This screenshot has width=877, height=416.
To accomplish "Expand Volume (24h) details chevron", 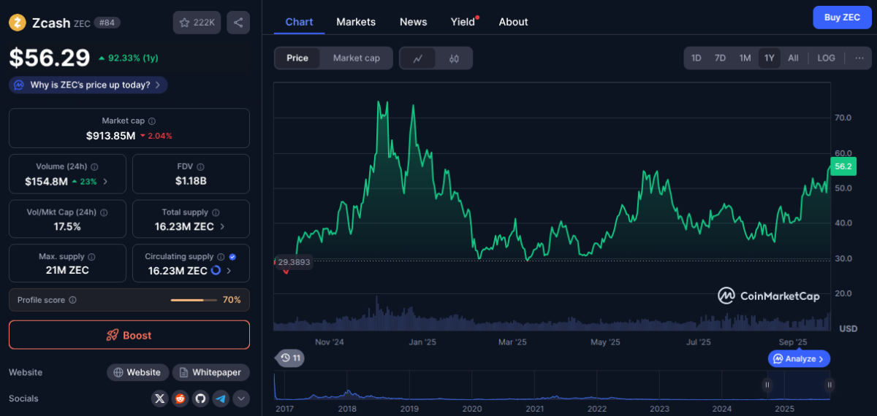I will pos(105,182).
